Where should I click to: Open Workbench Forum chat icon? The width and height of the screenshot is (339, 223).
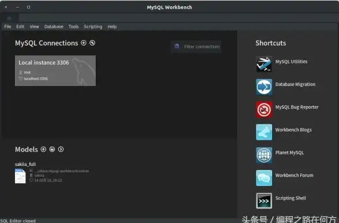[264, 178]
